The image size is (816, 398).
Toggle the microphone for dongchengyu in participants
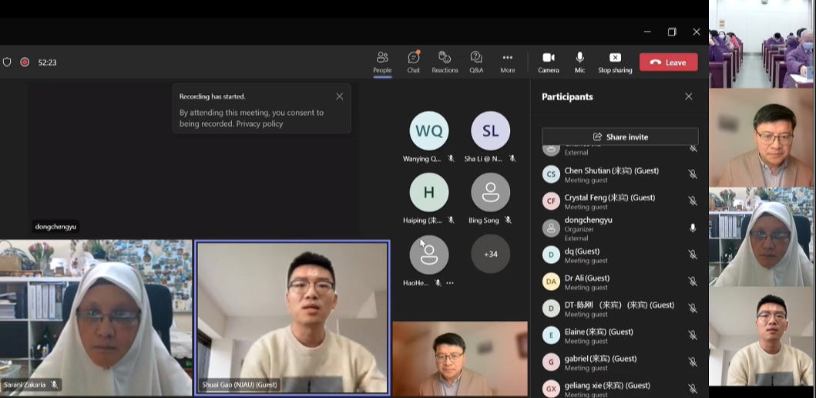[693, 228]
